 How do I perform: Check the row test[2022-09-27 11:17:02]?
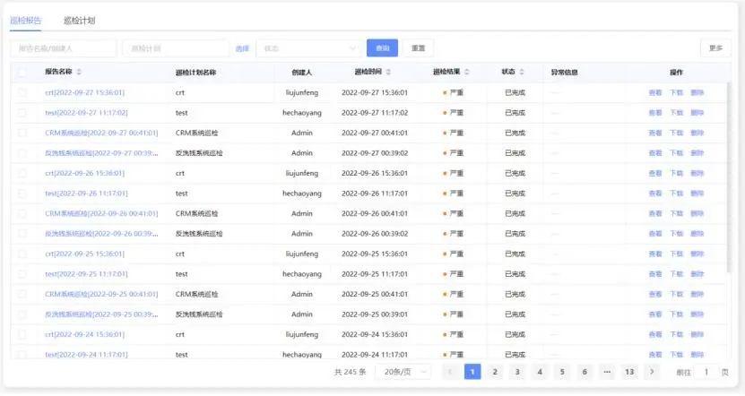(x=22, y=113)
